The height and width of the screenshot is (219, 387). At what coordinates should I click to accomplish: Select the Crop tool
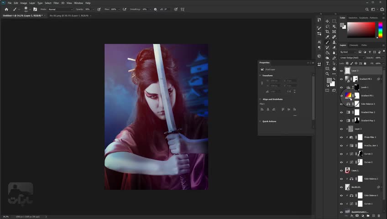327,31
